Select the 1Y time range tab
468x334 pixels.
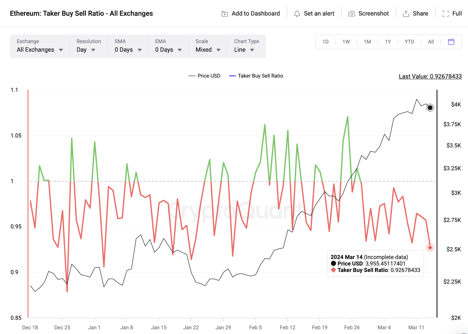pos(388,42)
